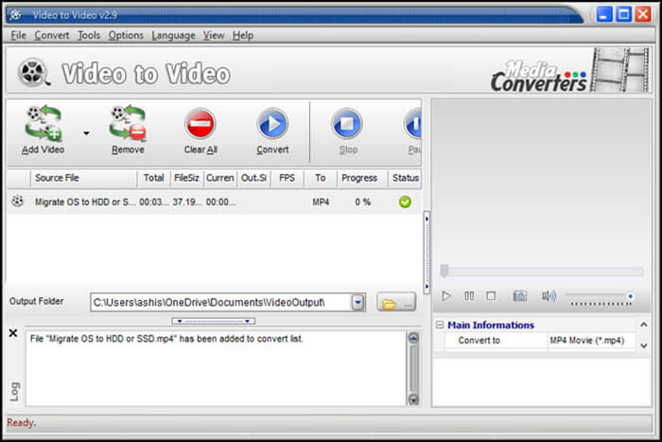
Task: Open the Language menu
Action: 173,35
